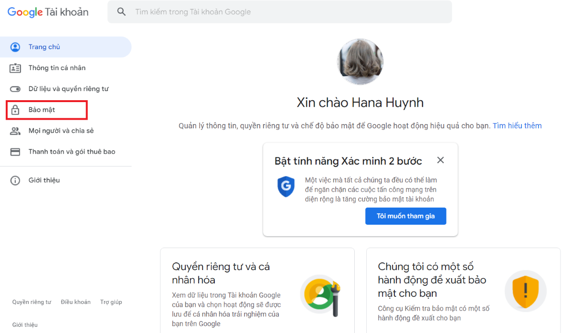Click the blue Google shield icon
Viewport: 573px width, 333px height.
(x=286, y=187)
